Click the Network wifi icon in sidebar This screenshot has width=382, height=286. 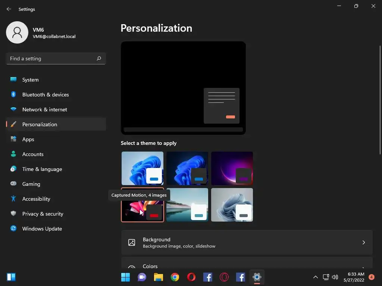[x=13, y=109]
